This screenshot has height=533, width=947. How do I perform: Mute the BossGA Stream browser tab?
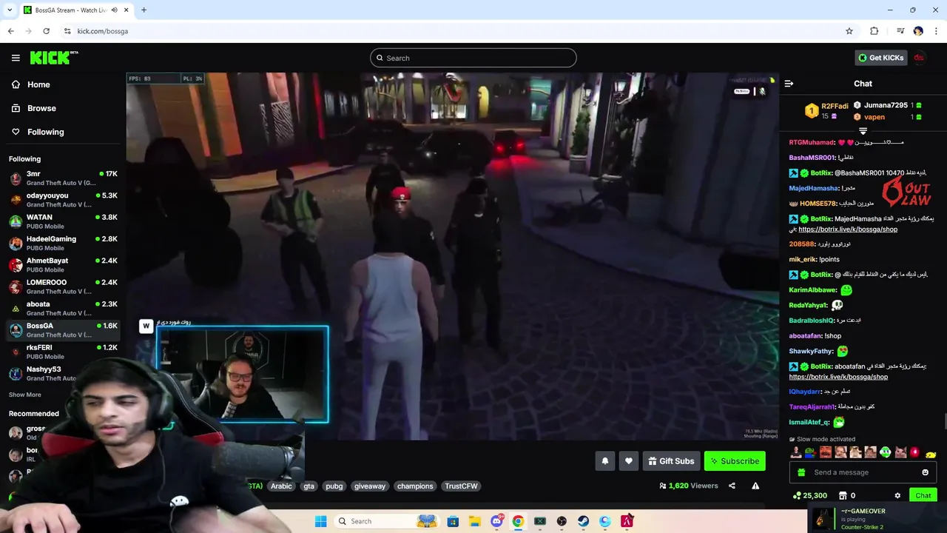[115, 10]
